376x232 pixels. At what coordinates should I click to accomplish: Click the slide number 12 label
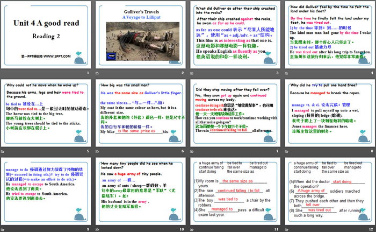coord(370,229)
